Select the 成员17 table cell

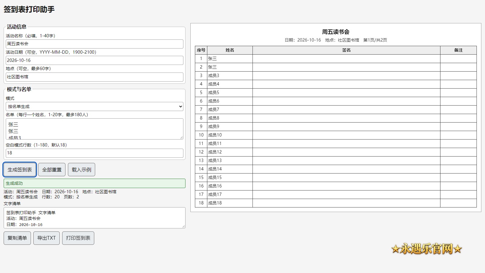coord(230,195)
